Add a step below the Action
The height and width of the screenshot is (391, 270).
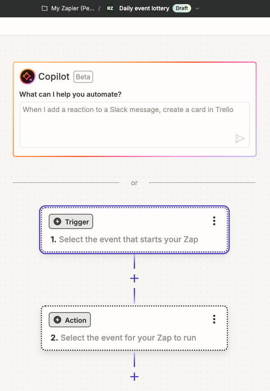point(134,377)
